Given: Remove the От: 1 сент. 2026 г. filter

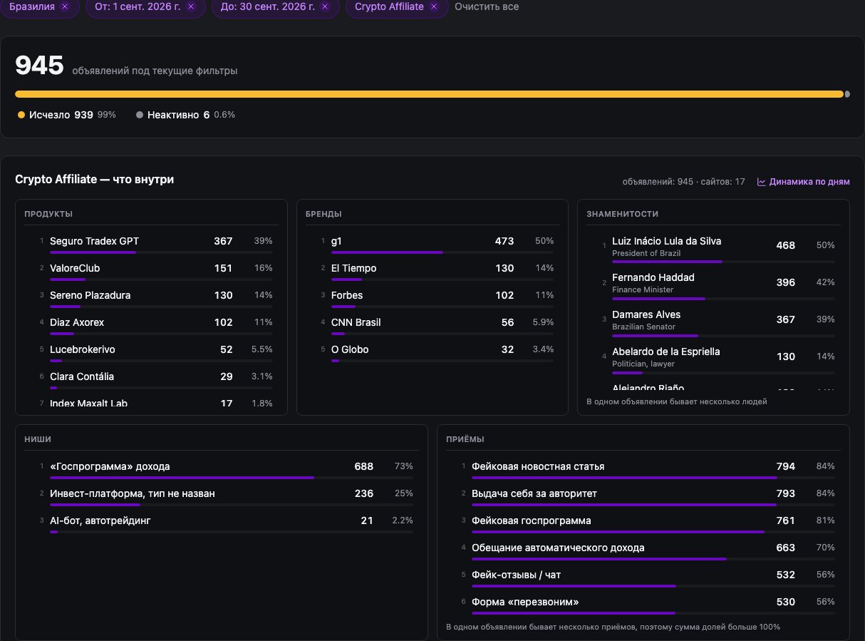Looking at the screenshot, I should click(x=190, y=6).
